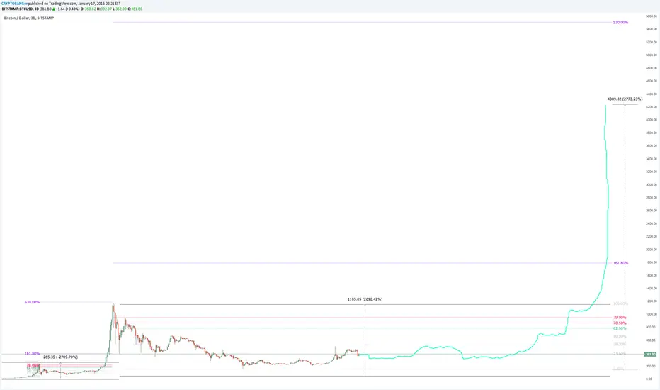Click the L: 352.00 low value

120,9
